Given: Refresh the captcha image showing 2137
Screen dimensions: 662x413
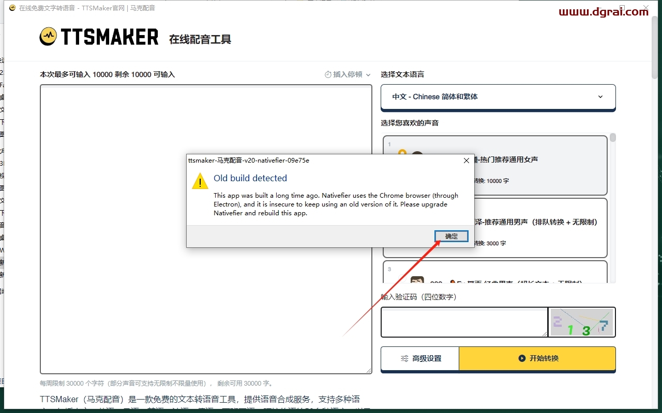Looking at the screenshot, I should click(x=581, y=322).
